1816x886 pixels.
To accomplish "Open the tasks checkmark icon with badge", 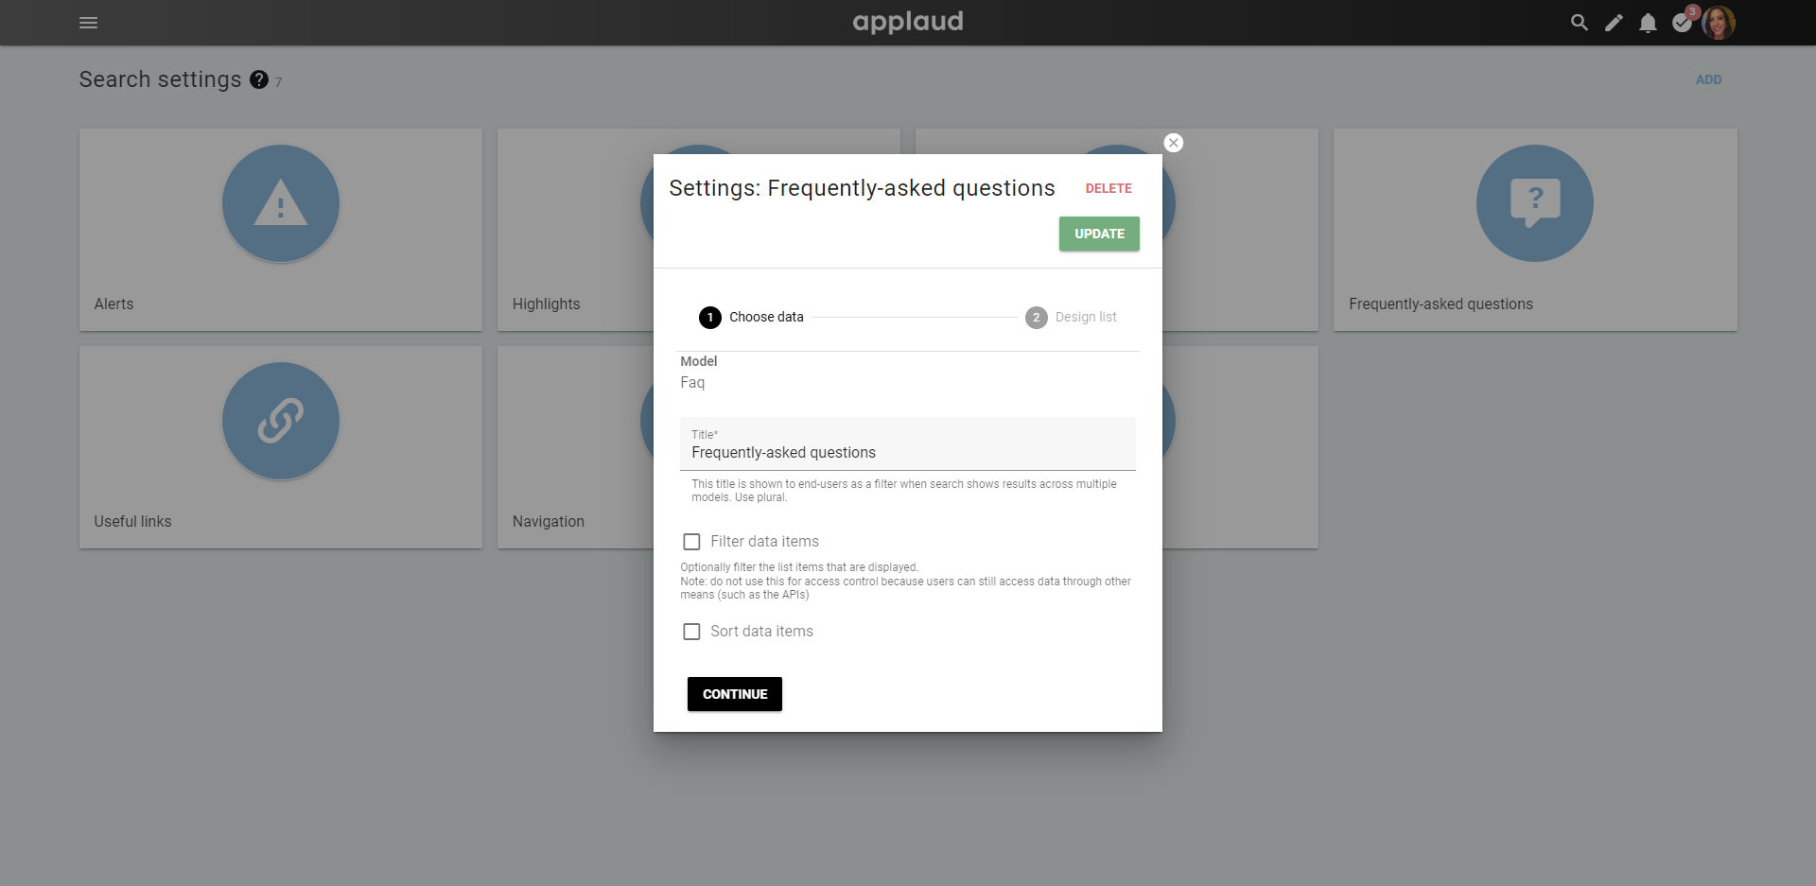I will point(1683,22).
